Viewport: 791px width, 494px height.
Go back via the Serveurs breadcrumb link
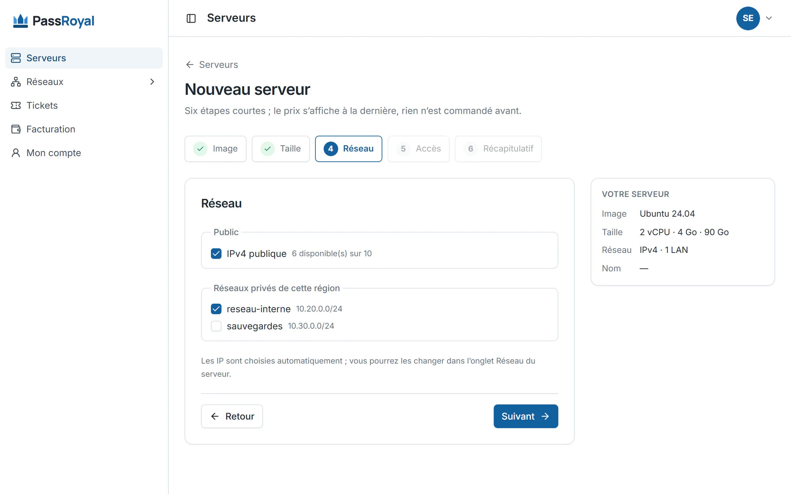pyautogui.click(x=212, y=65)
